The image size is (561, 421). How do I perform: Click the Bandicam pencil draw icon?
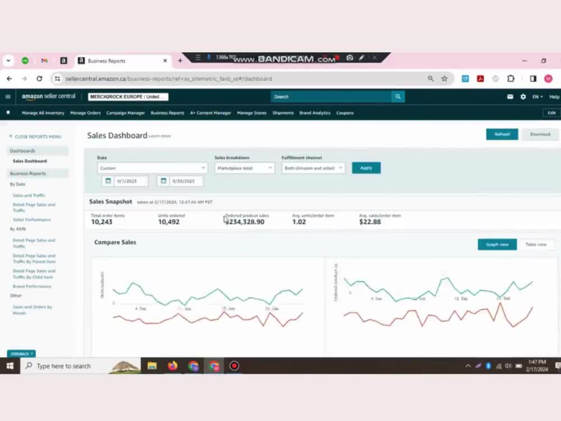[x=362, y=58]
